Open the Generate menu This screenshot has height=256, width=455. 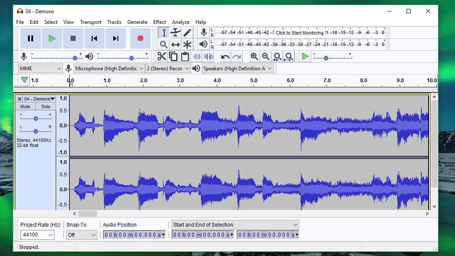pyautogui.click(x=137, y=22)
